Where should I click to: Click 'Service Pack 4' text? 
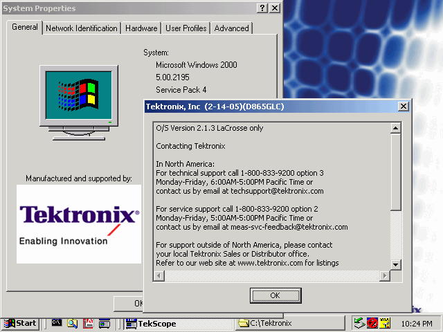181,90
